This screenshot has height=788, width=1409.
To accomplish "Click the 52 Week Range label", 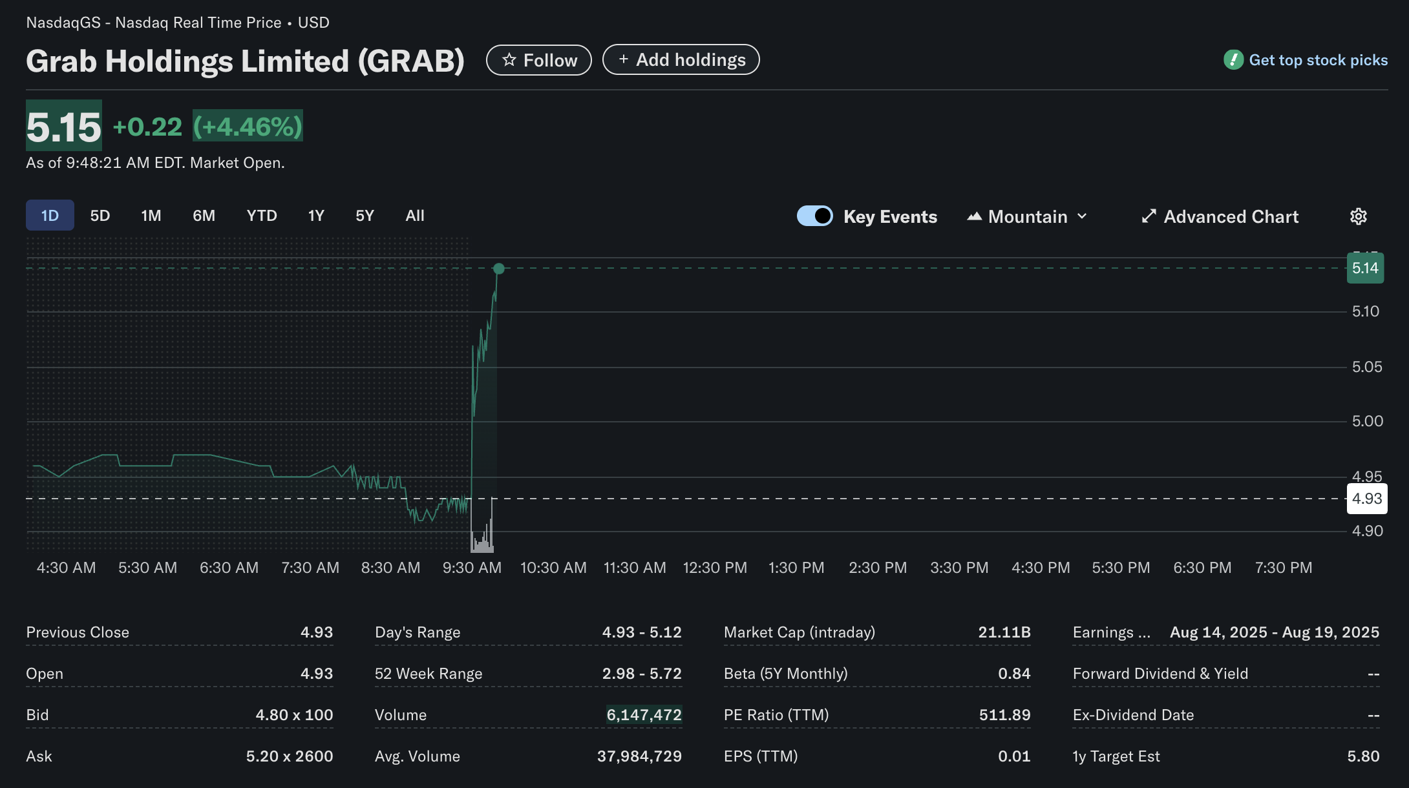I will [429, 674].
